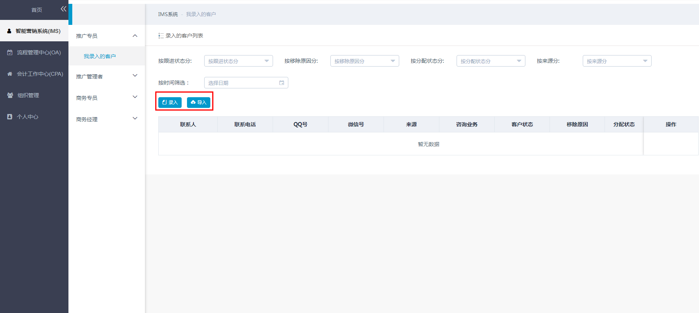Open the 按跟进状态分 dropdown
The height and width of the screenshot is (313, 699).
tap(239, 61)
